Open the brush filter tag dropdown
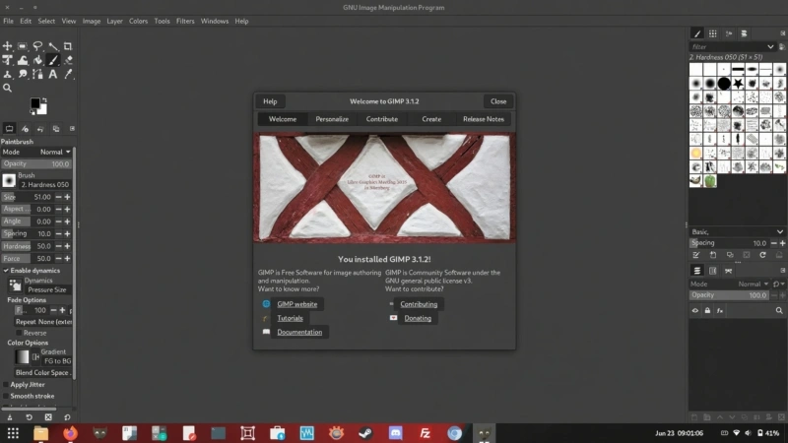Image resolution: width=788 pixels, height=443 pixels. click(770, 46)
